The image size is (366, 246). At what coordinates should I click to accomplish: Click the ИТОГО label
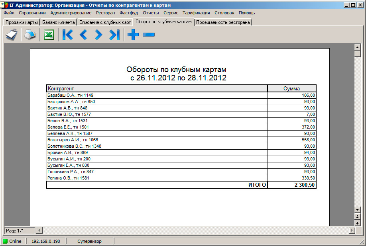click(257, 185)
